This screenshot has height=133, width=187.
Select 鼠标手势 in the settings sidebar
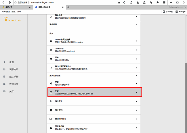click(14, 77)
